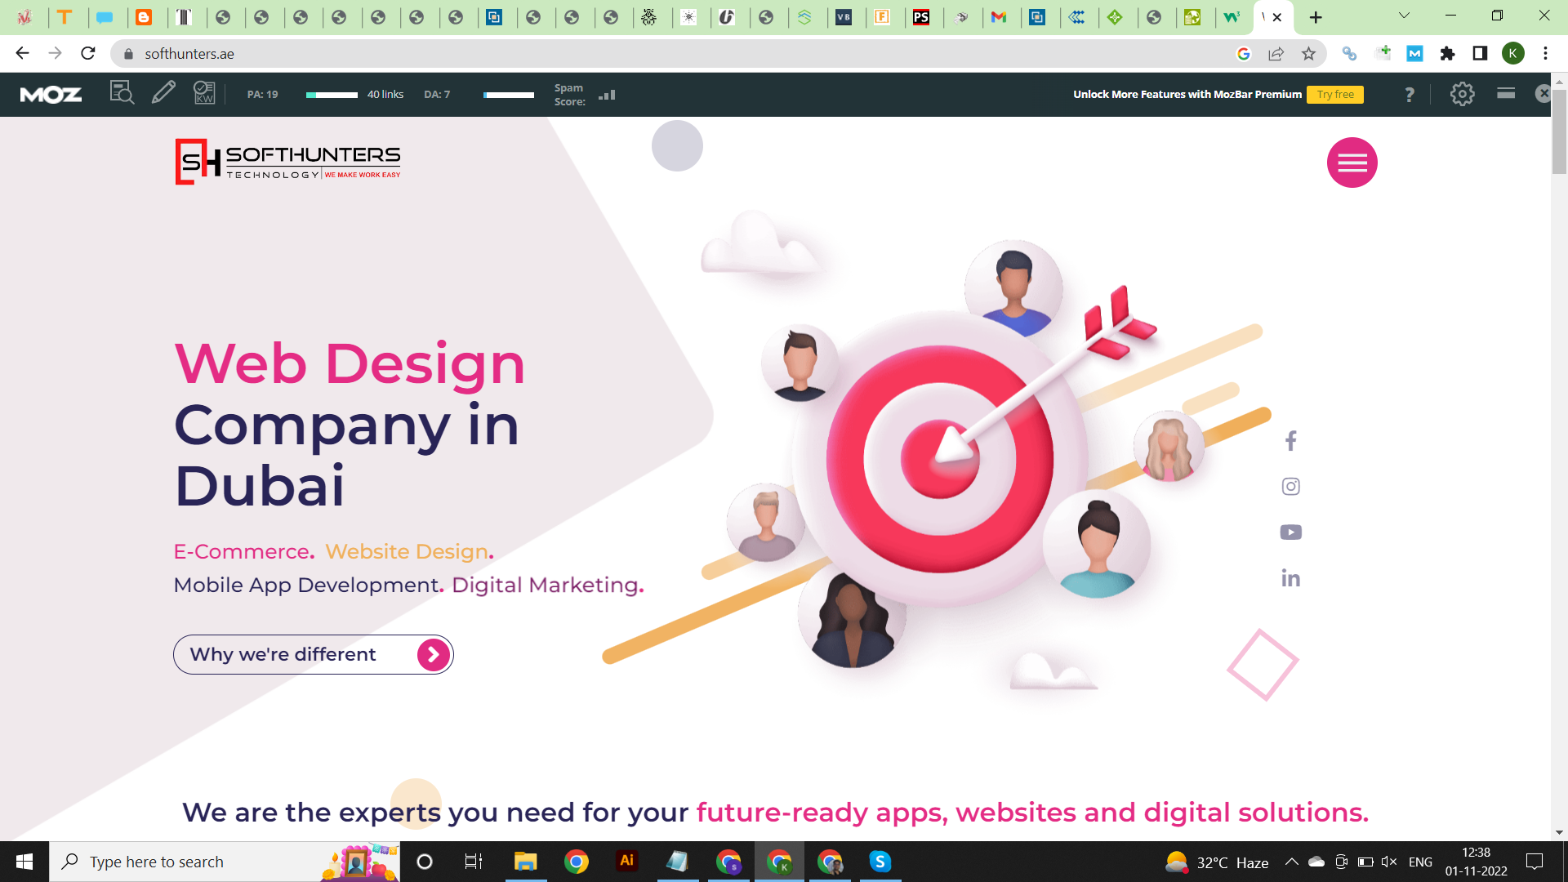Click the 40 links indicator
The height and width of the screenshot is (882, 1568).
click(x=385, y=95)
